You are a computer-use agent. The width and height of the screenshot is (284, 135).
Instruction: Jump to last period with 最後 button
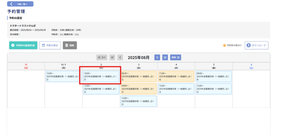pyautogui.click(x=176, y=57)
